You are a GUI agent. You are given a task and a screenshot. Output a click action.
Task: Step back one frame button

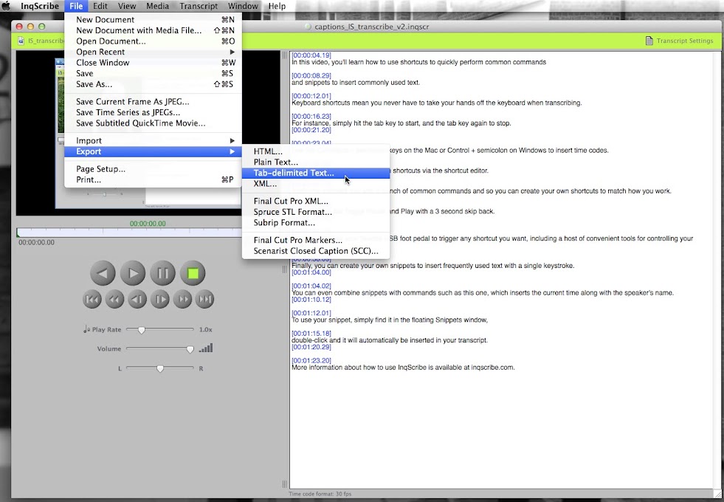click(x=137, y=299)
